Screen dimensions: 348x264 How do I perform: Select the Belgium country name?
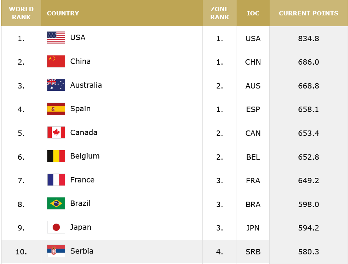tap(85, 156)
